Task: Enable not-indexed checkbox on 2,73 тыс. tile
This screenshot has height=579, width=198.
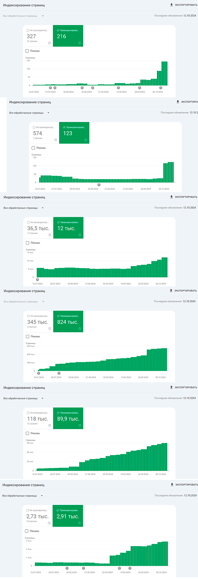Action: click(27, 510)
